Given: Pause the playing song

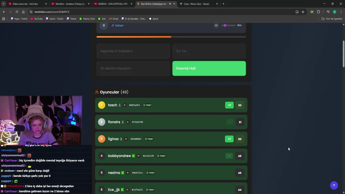Looking at the screenshot, I should pos(104,25).
